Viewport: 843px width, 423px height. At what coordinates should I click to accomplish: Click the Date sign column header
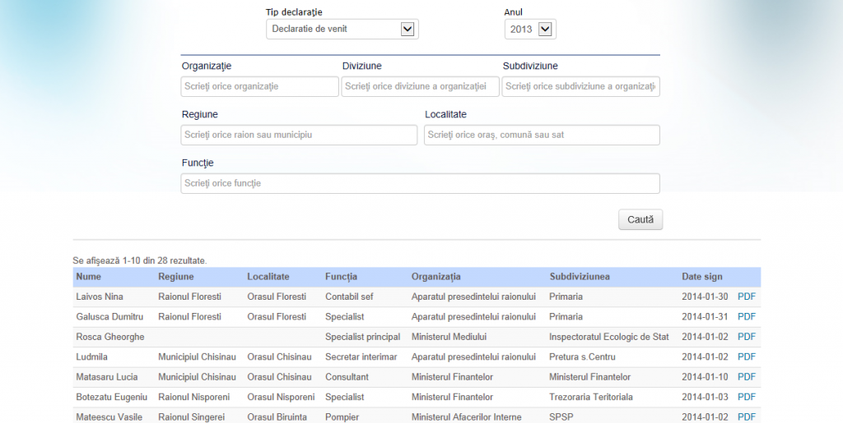click(702, 277)
